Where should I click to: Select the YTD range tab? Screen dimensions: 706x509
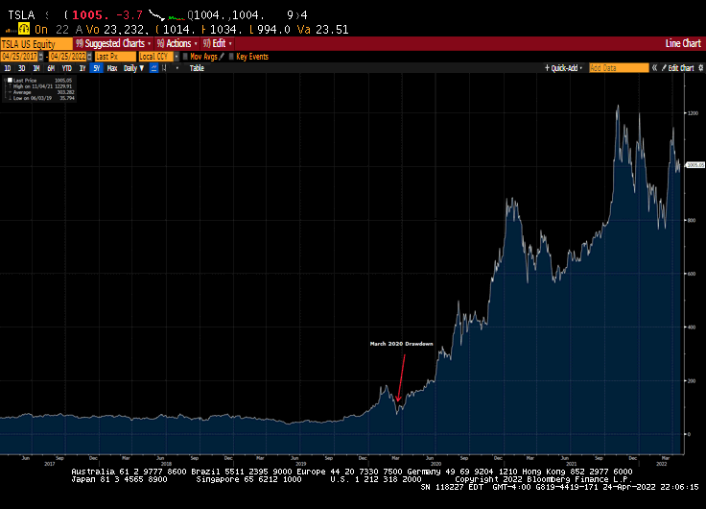point(66,68)
